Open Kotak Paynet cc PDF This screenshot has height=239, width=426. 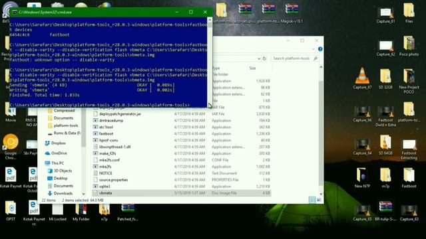(34, 213)
